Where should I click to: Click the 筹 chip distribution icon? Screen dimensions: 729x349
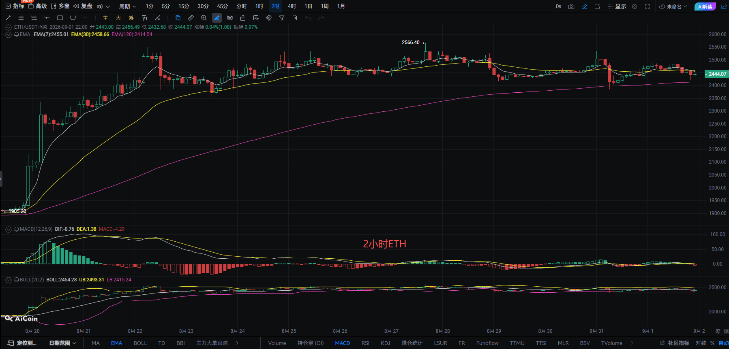[x=131, y=18]
